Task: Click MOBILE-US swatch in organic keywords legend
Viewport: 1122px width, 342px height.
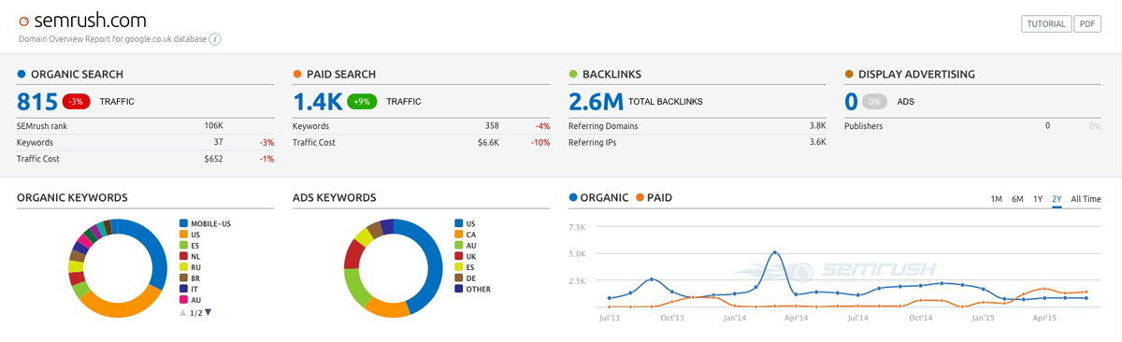Action: [x=183, y=223]
